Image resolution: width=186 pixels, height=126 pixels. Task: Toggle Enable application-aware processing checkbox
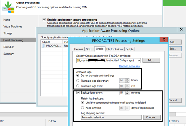tap(44, 20)
